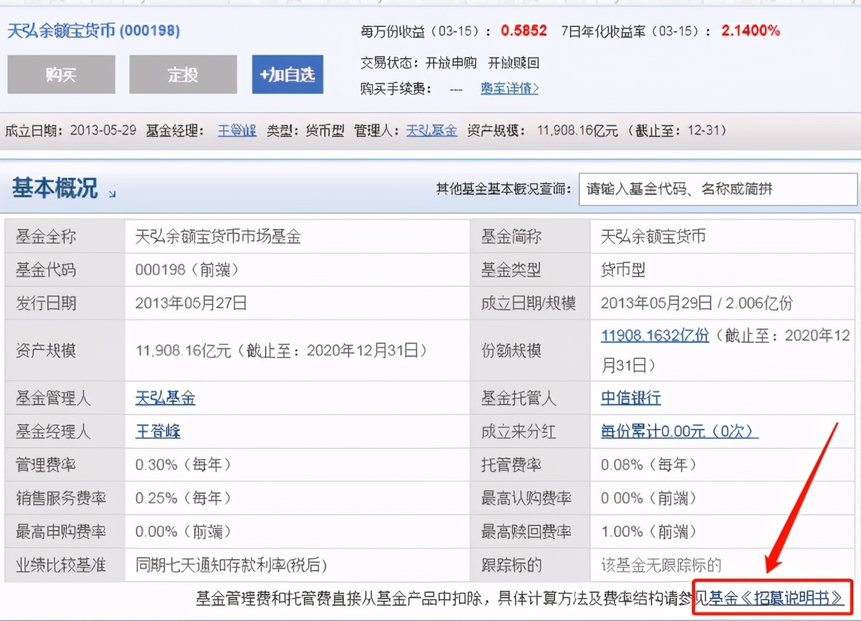Click the blue +加自选 add-to-watchlist button
This screenshot has width=861, height=621.
click(287, 75)
